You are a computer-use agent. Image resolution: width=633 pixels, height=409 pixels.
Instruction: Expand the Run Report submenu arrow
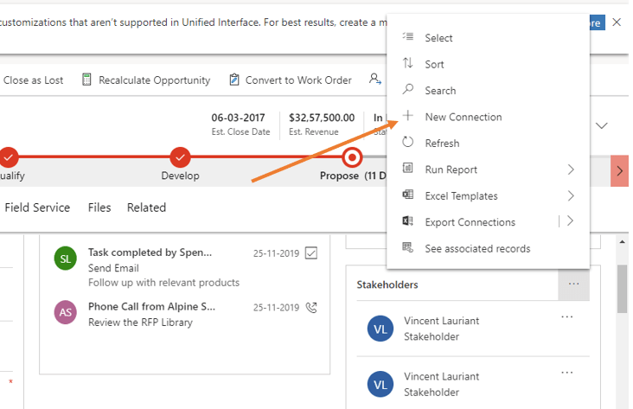point(571,169)
